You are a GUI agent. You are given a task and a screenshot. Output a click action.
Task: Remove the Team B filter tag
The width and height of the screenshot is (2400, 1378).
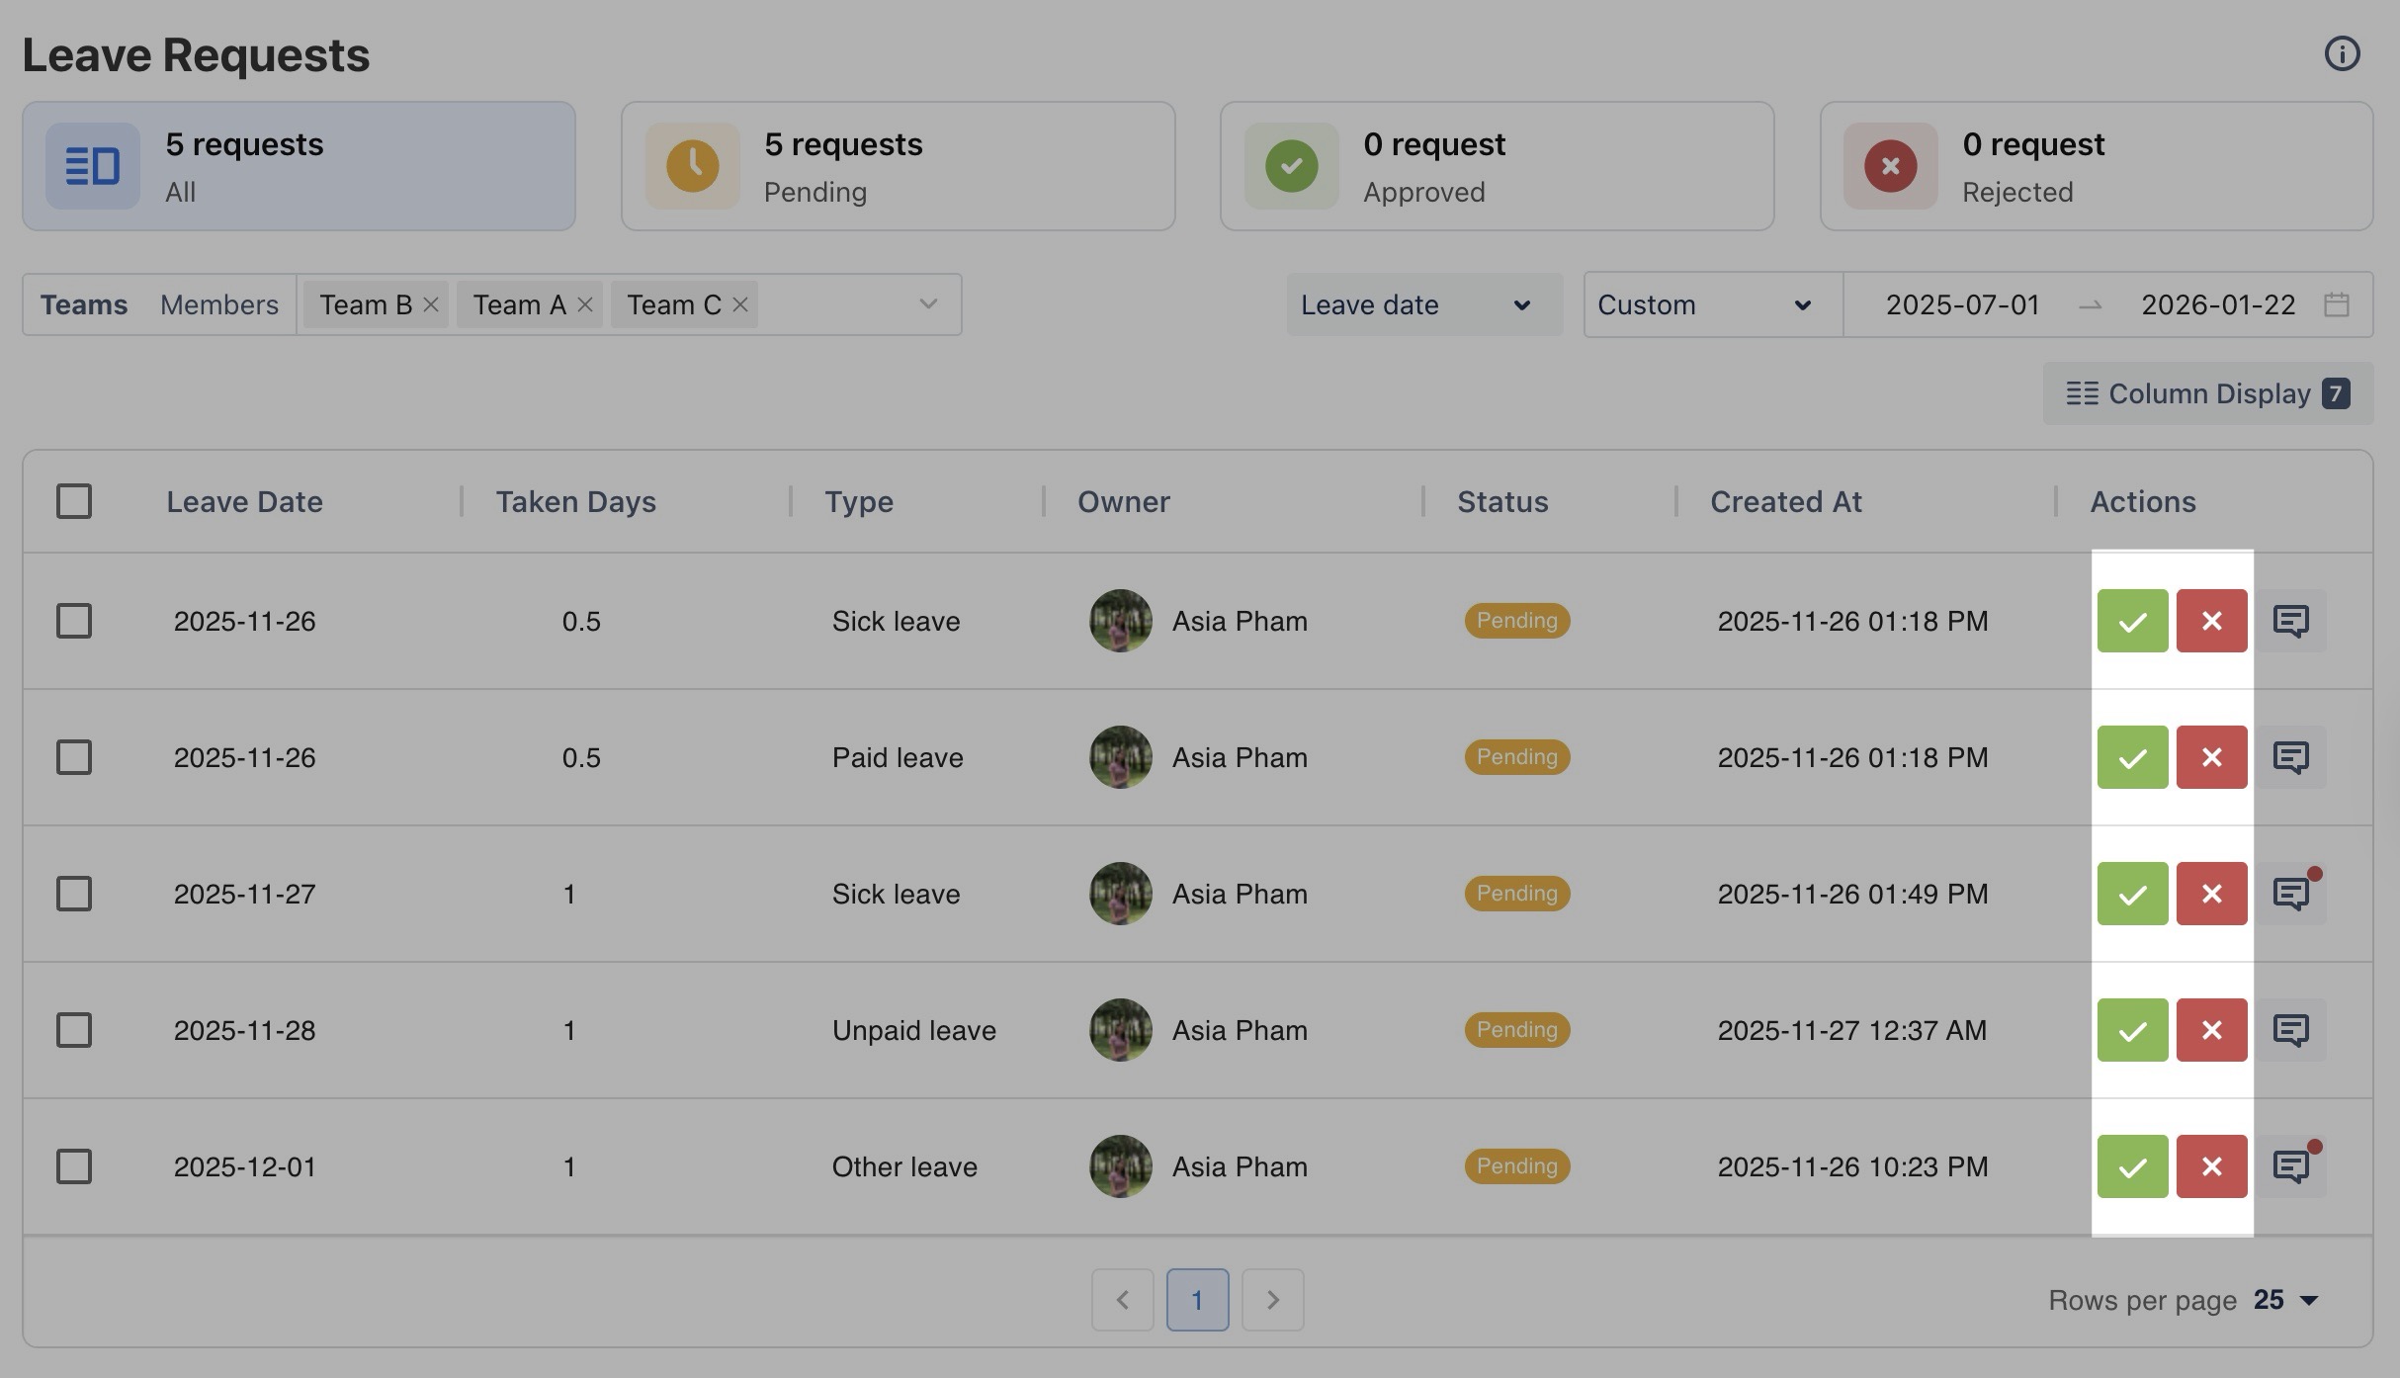(431, 304)
